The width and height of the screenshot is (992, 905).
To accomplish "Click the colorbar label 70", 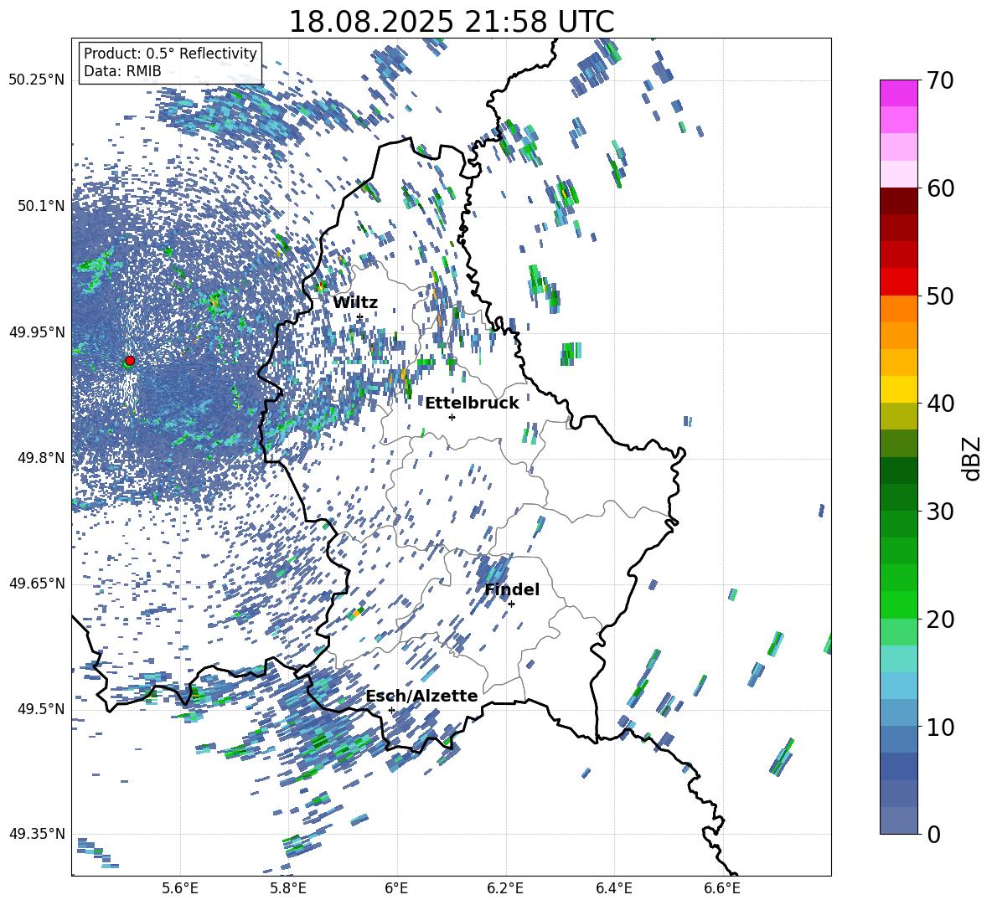I will pos(940,80).
